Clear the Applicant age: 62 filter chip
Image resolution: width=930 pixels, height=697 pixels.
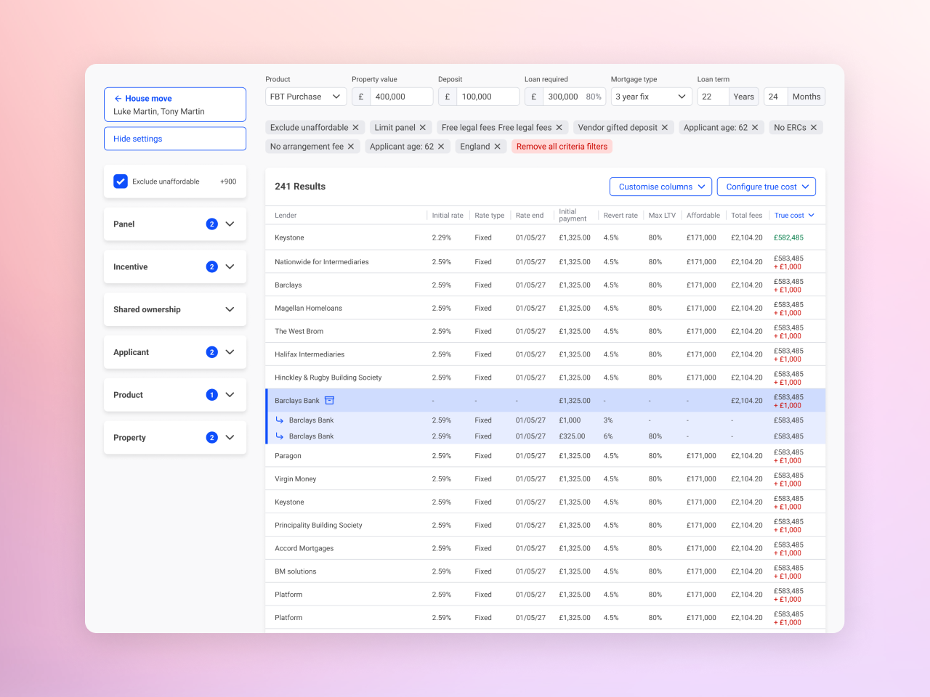tap(755, 127)
